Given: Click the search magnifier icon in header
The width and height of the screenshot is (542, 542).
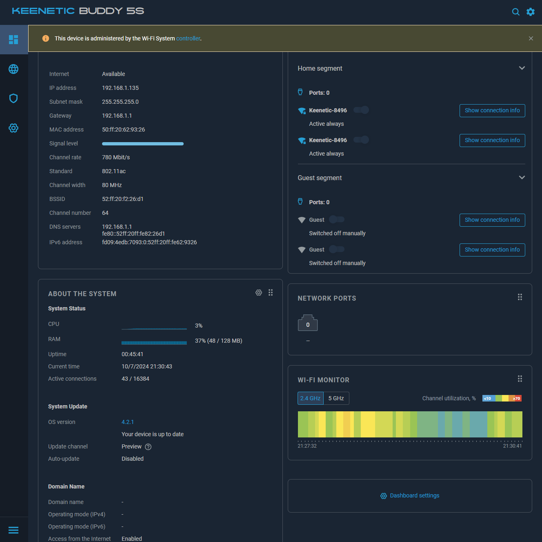Looking at the screenshot, I should click(x=515, y=12).
